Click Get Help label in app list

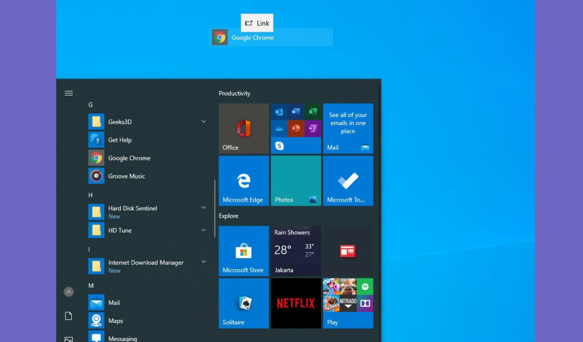point(120,140)
